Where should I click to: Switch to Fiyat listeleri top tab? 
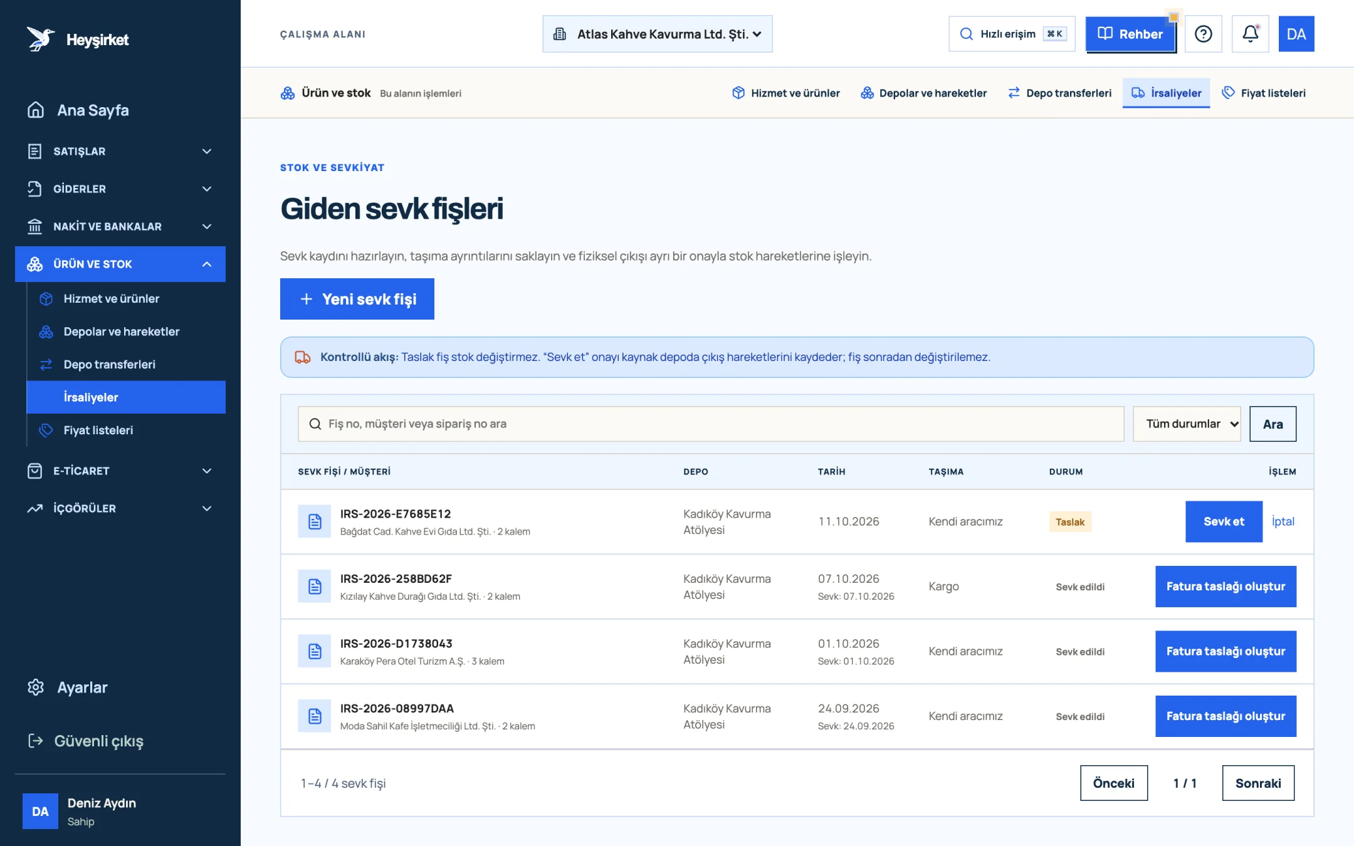tap(1264, 93)
